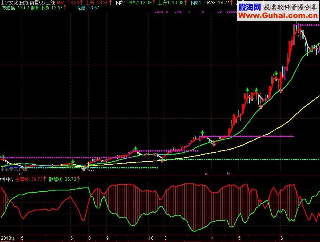Open the info marker below 用到未来数据 notice

tap(20, 174)
